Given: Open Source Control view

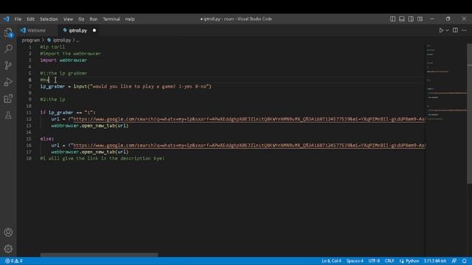Looking at the screenshot, I should pyautogui.click(x=8, y=66).
